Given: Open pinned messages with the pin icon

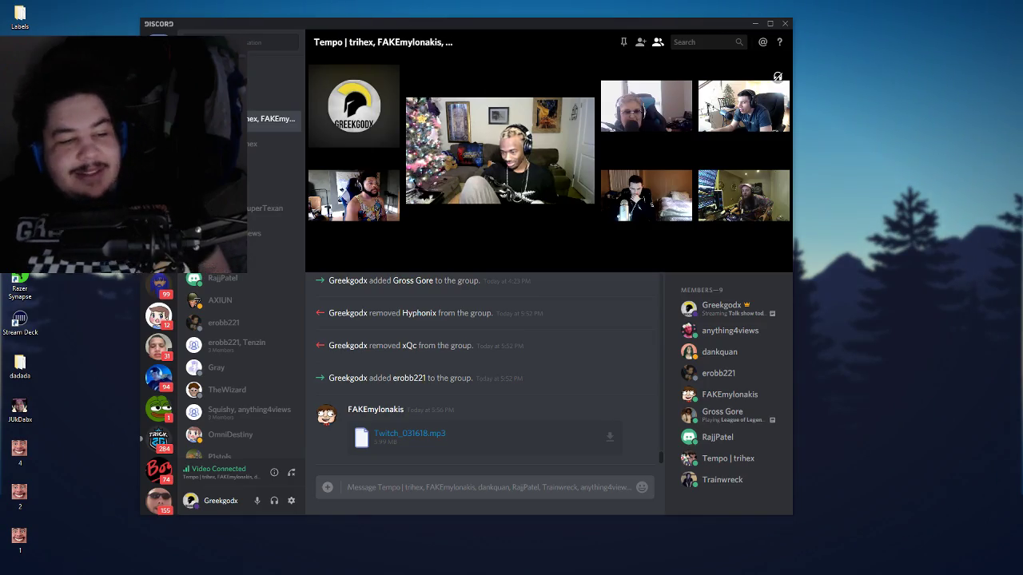Looking at the screenshot, I should (623, 42).
